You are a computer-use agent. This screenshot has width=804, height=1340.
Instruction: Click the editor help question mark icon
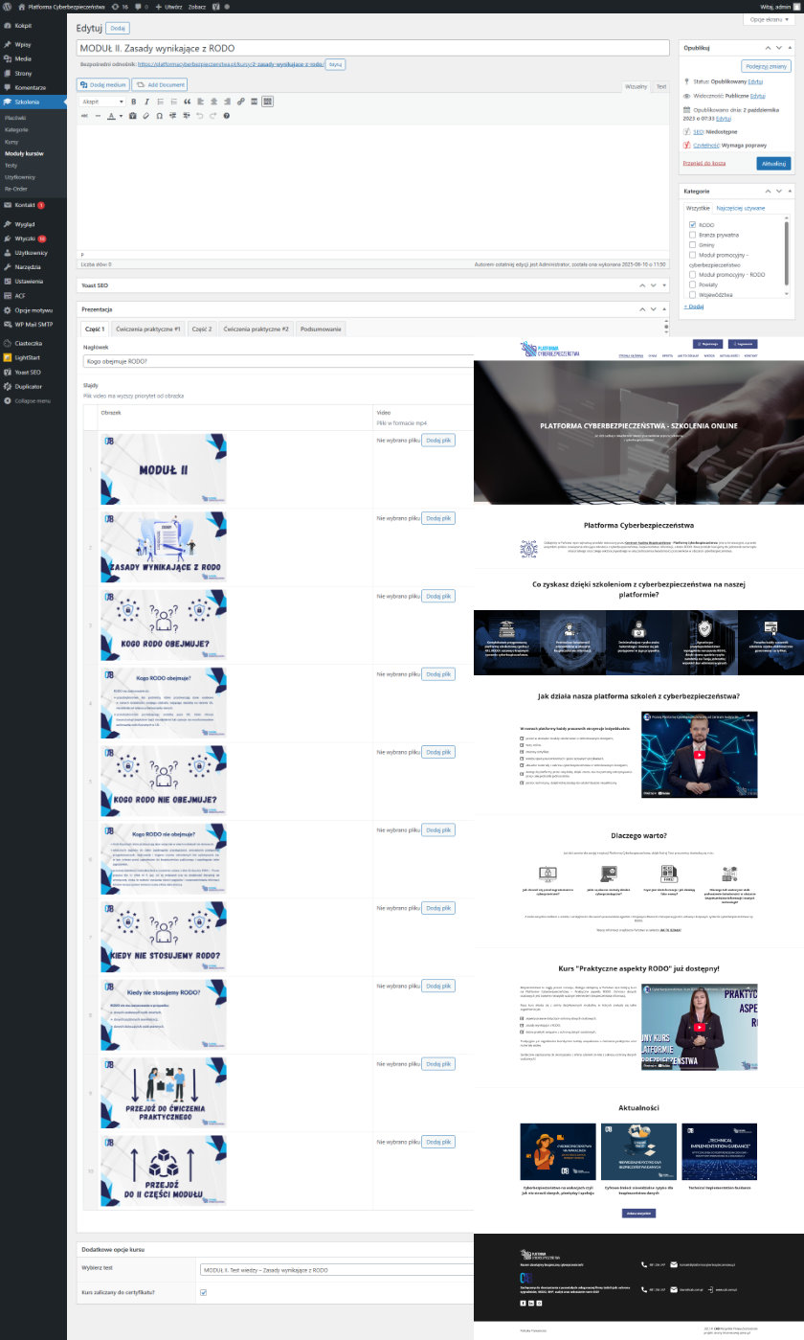(227, 116)
